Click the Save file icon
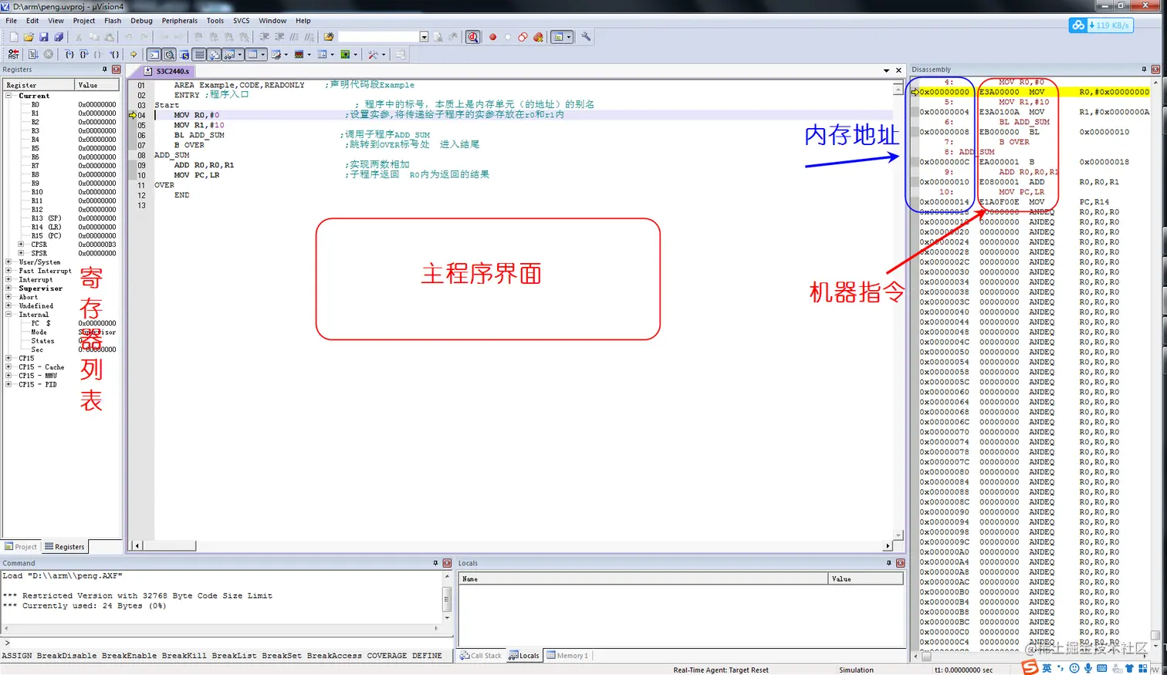 [44, 36]
